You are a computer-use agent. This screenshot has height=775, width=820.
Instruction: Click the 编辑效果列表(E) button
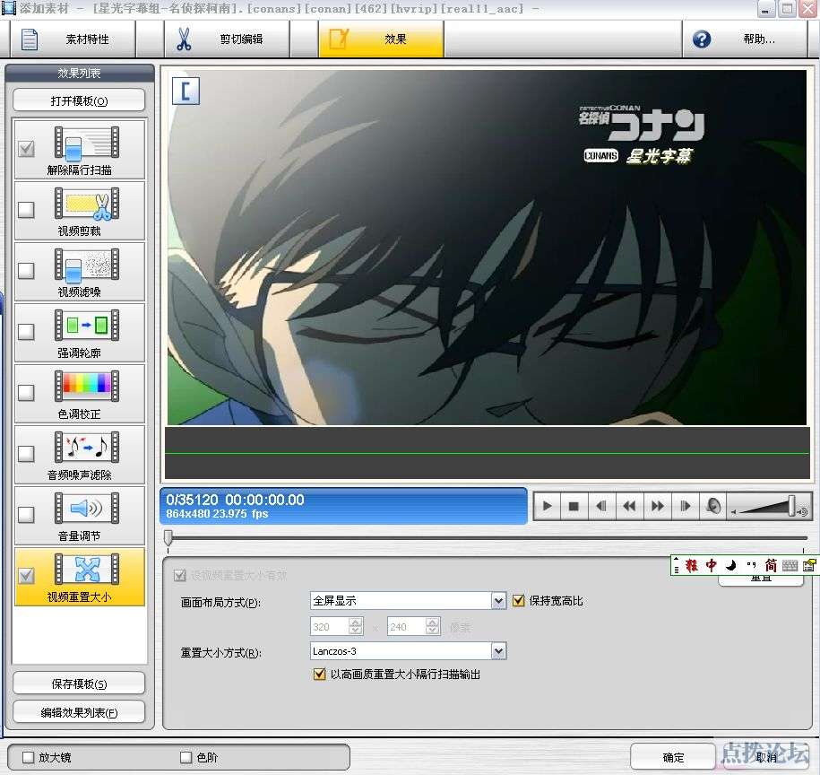79,712
